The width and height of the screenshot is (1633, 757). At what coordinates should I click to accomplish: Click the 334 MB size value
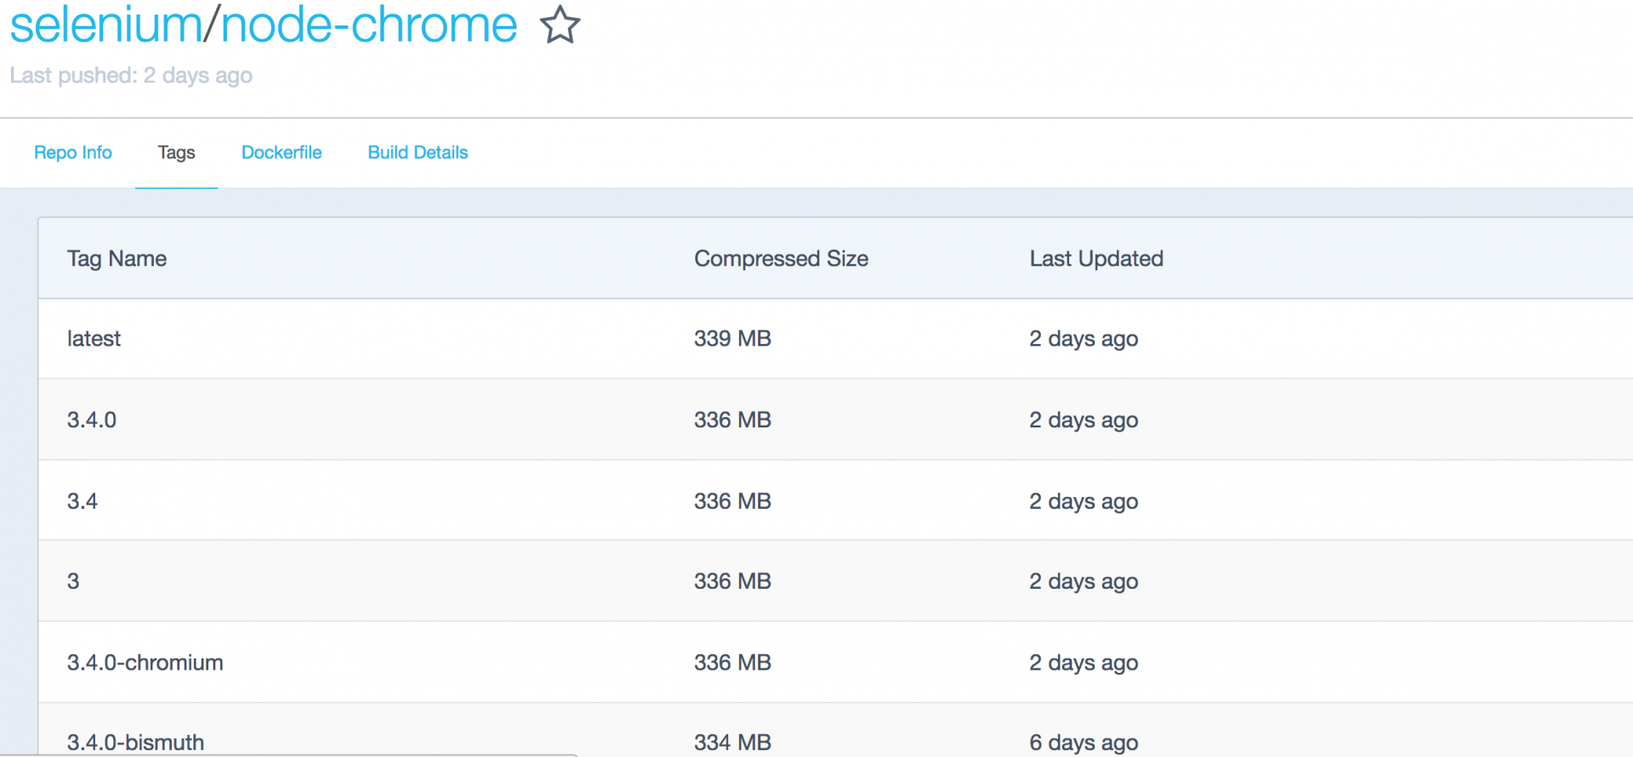(732, 743)
